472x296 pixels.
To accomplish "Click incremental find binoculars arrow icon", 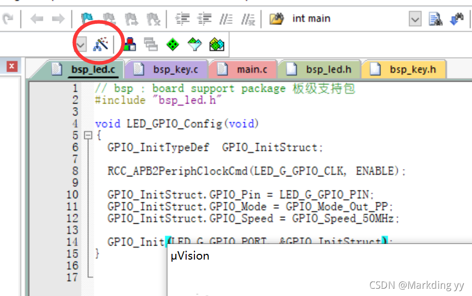I will [x=456, y=19].
